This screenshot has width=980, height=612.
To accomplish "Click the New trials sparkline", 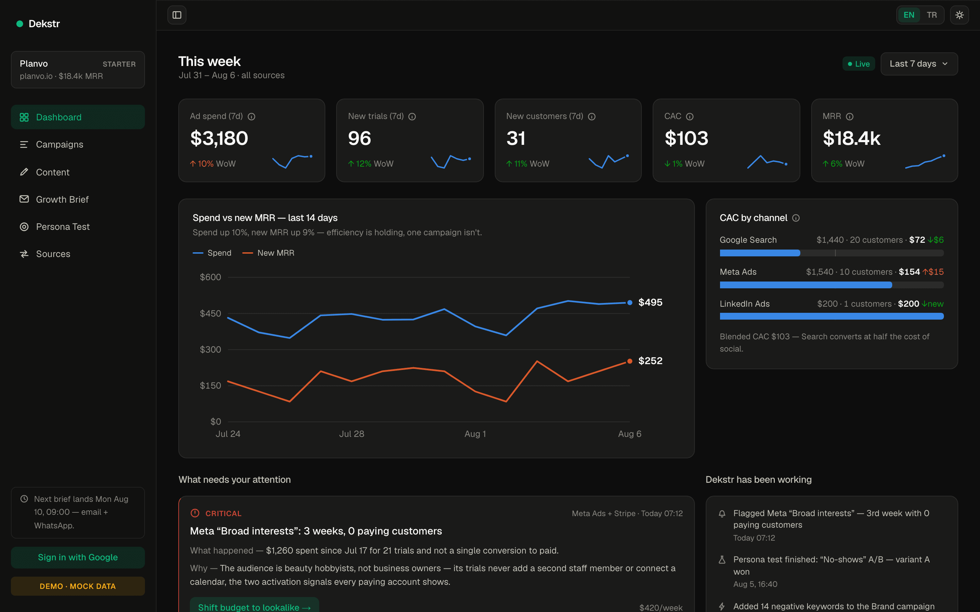I will coord(451,161).
